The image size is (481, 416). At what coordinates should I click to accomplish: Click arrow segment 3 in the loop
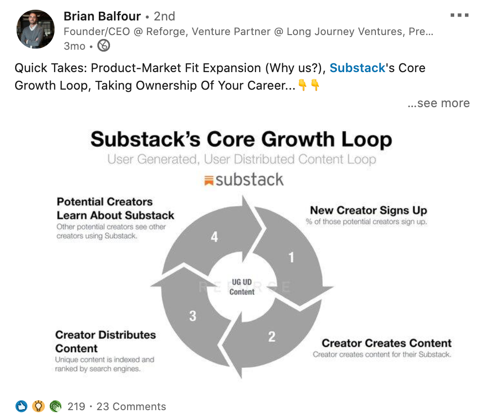click(193, 316)
